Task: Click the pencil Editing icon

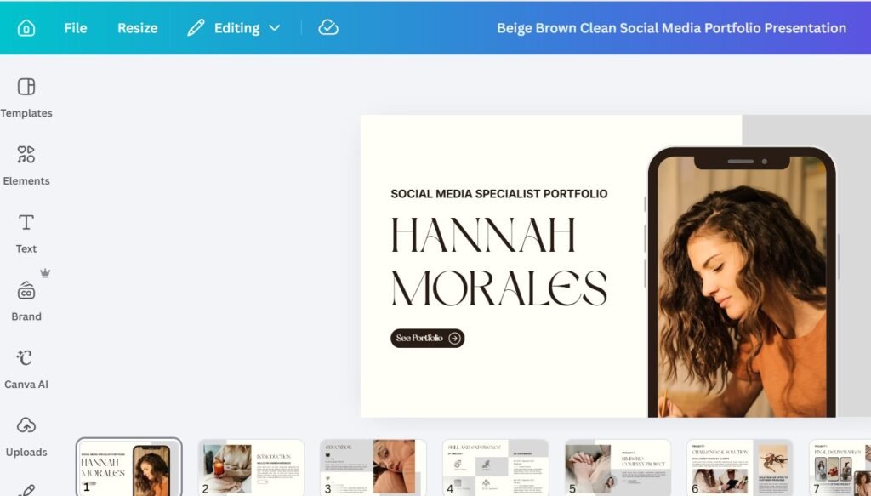Action: pyautogui.click(x=196, y=28)
